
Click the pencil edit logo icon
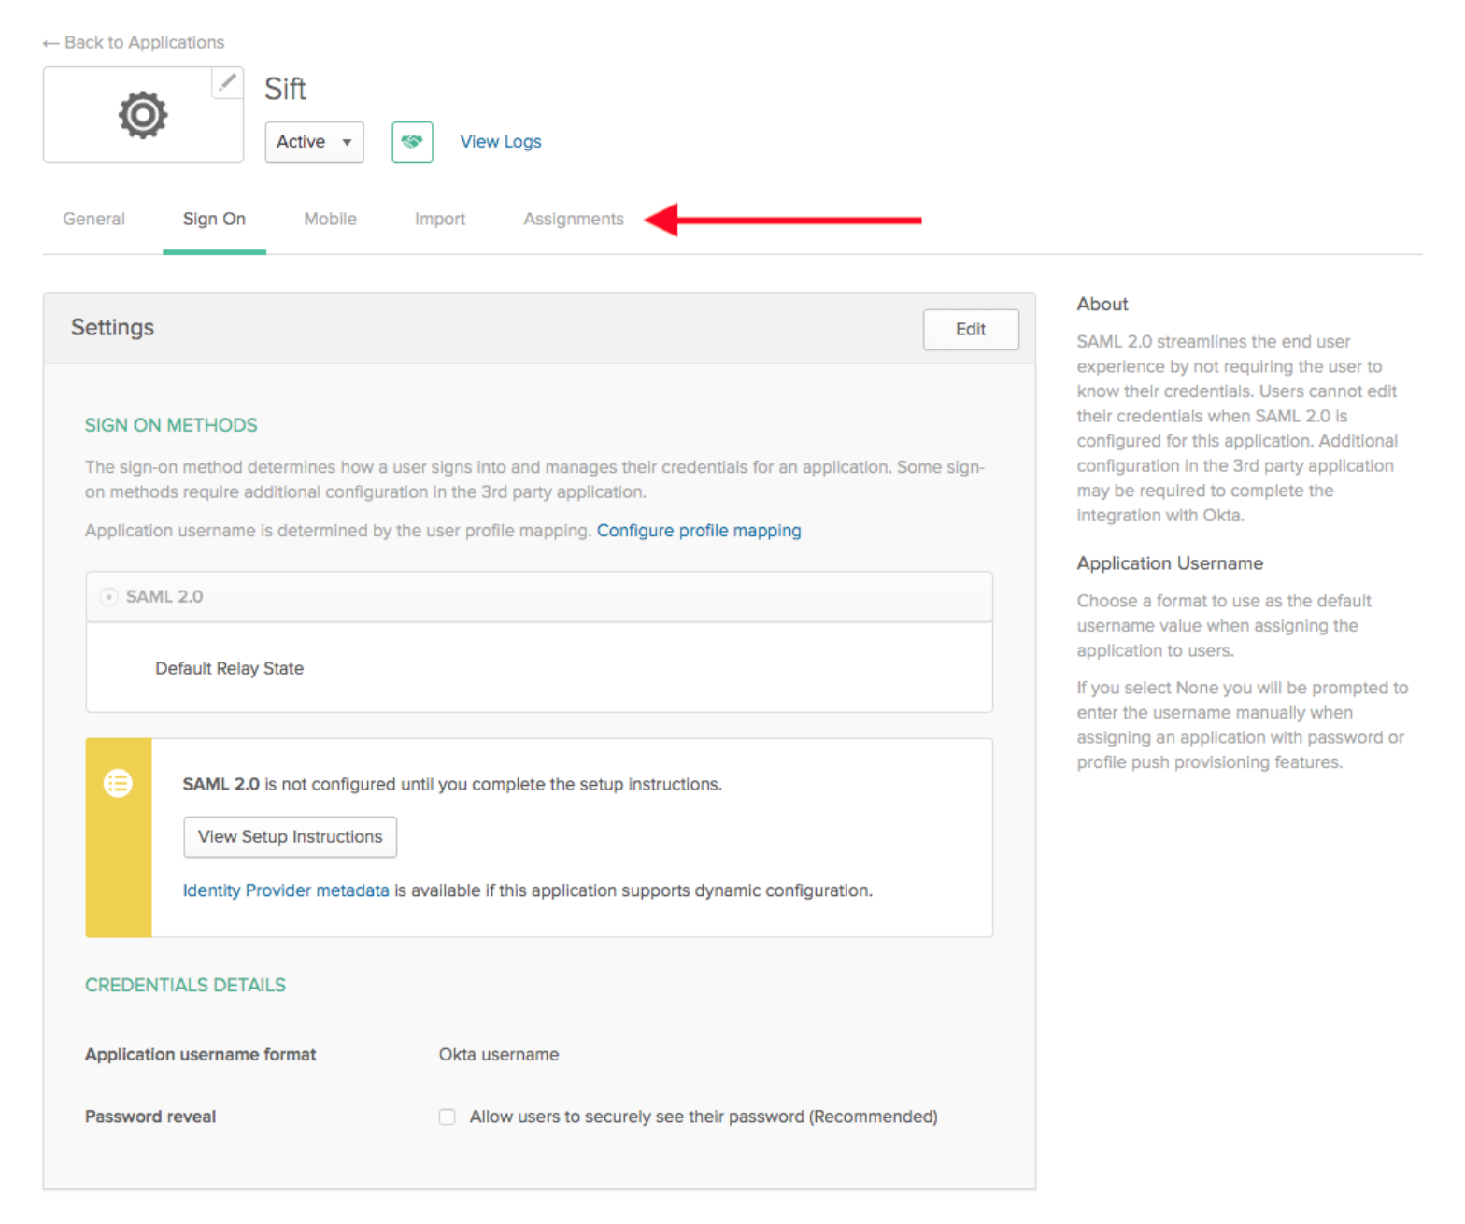227,83
